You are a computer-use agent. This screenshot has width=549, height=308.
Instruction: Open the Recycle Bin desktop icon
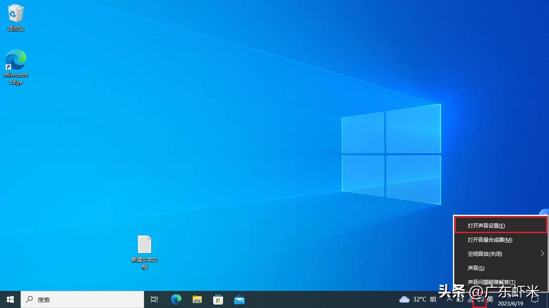pyautogui.click(x=16, y=18)
